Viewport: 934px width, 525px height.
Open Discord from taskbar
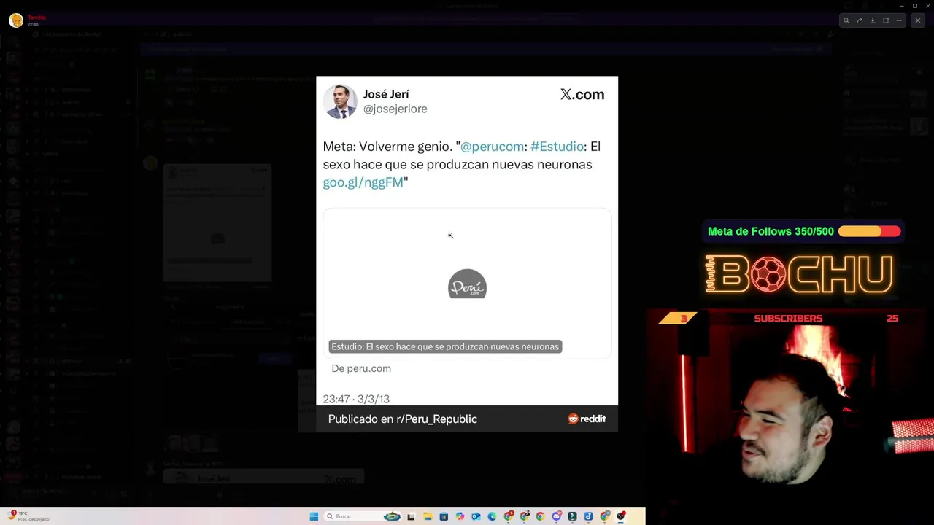(x=557, y=516)
